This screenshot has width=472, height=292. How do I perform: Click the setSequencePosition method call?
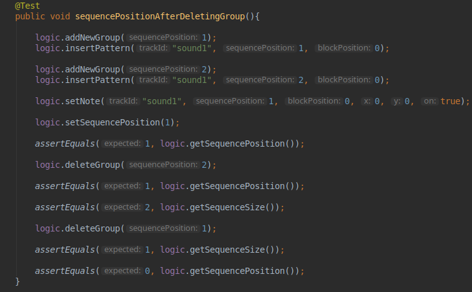coord(112,122)
